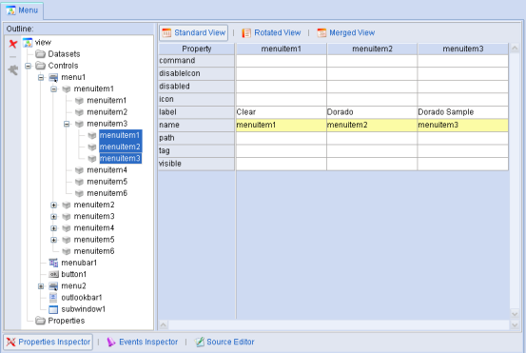Click the Controls folder icon
526x353 pixels.
pyautogui.click(x=41, y=66)
